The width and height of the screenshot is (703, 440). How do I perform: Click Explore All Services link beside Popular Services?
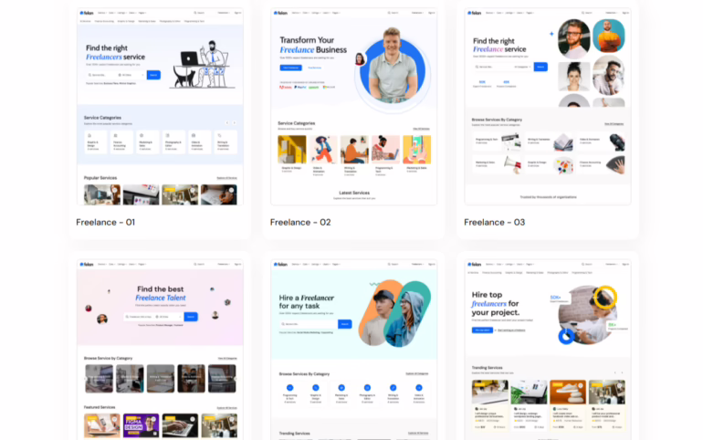pos(226,178)
